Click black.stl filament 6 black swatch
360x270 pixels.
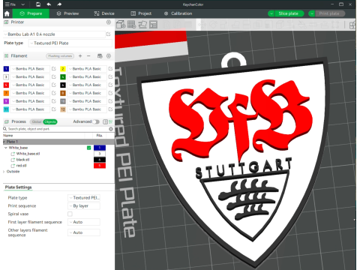pyautogui.click(x=100, y=160)
